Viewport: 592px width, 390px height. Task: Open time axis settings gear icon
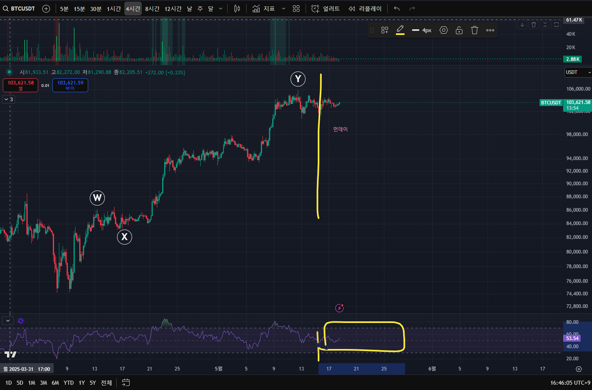coord(579,369)
